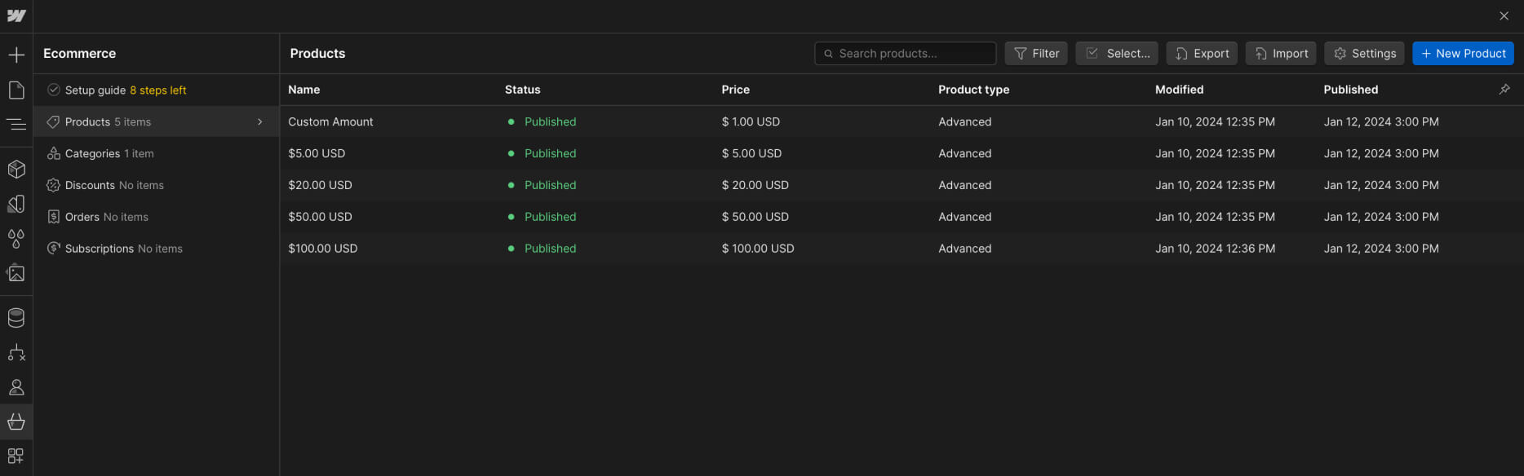Toggle the pin columns icon
Image resolution: width=1524 pixels, height=476 pixels.
[1504, 90]
